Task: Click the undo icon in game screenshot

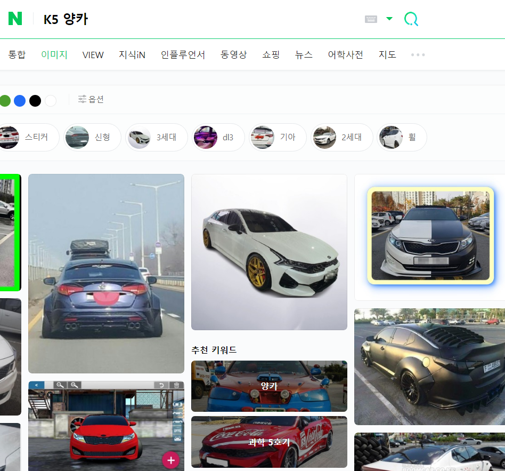Action: click(161, 385)
